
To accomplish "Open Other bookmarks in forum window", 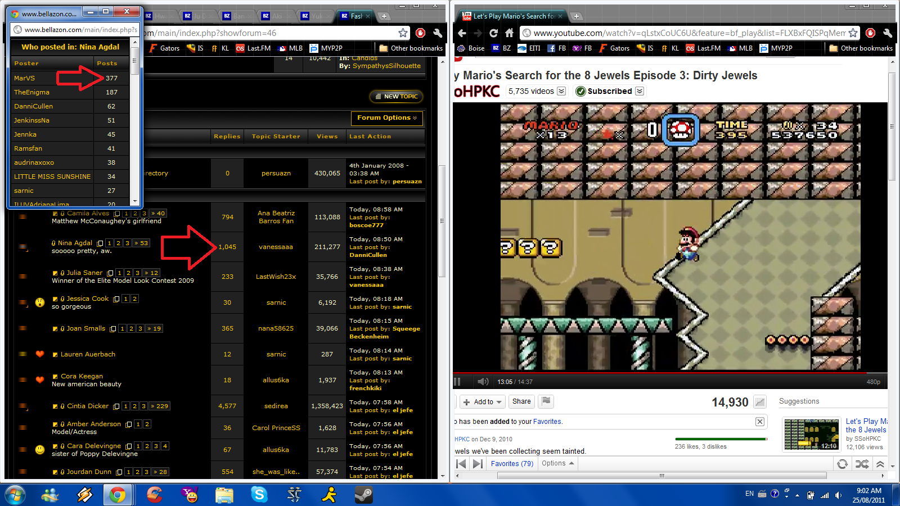I will [411, 48].
